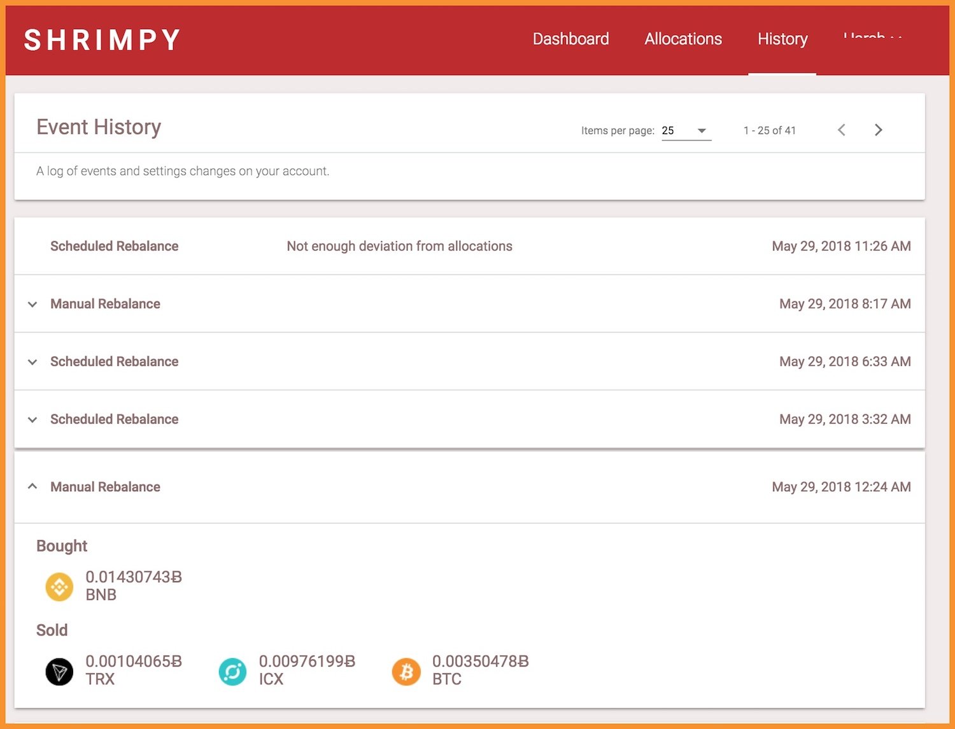Click the '1 - 25 of 41' page counter

(x=769, y=130)
